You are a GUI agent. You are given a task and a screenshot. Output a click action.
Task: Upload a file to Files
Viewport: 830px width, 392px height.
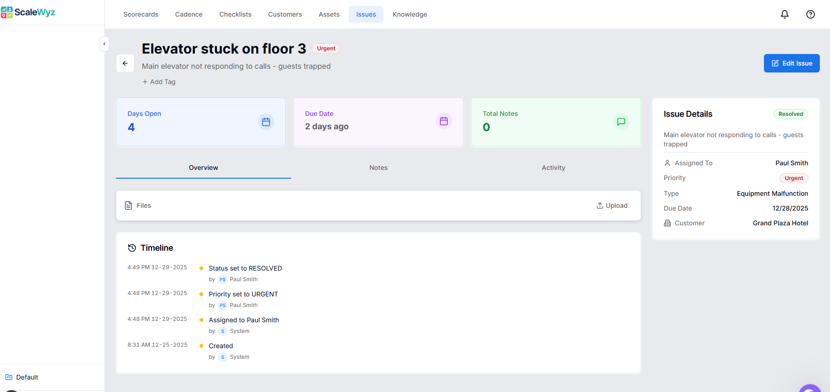612,205
